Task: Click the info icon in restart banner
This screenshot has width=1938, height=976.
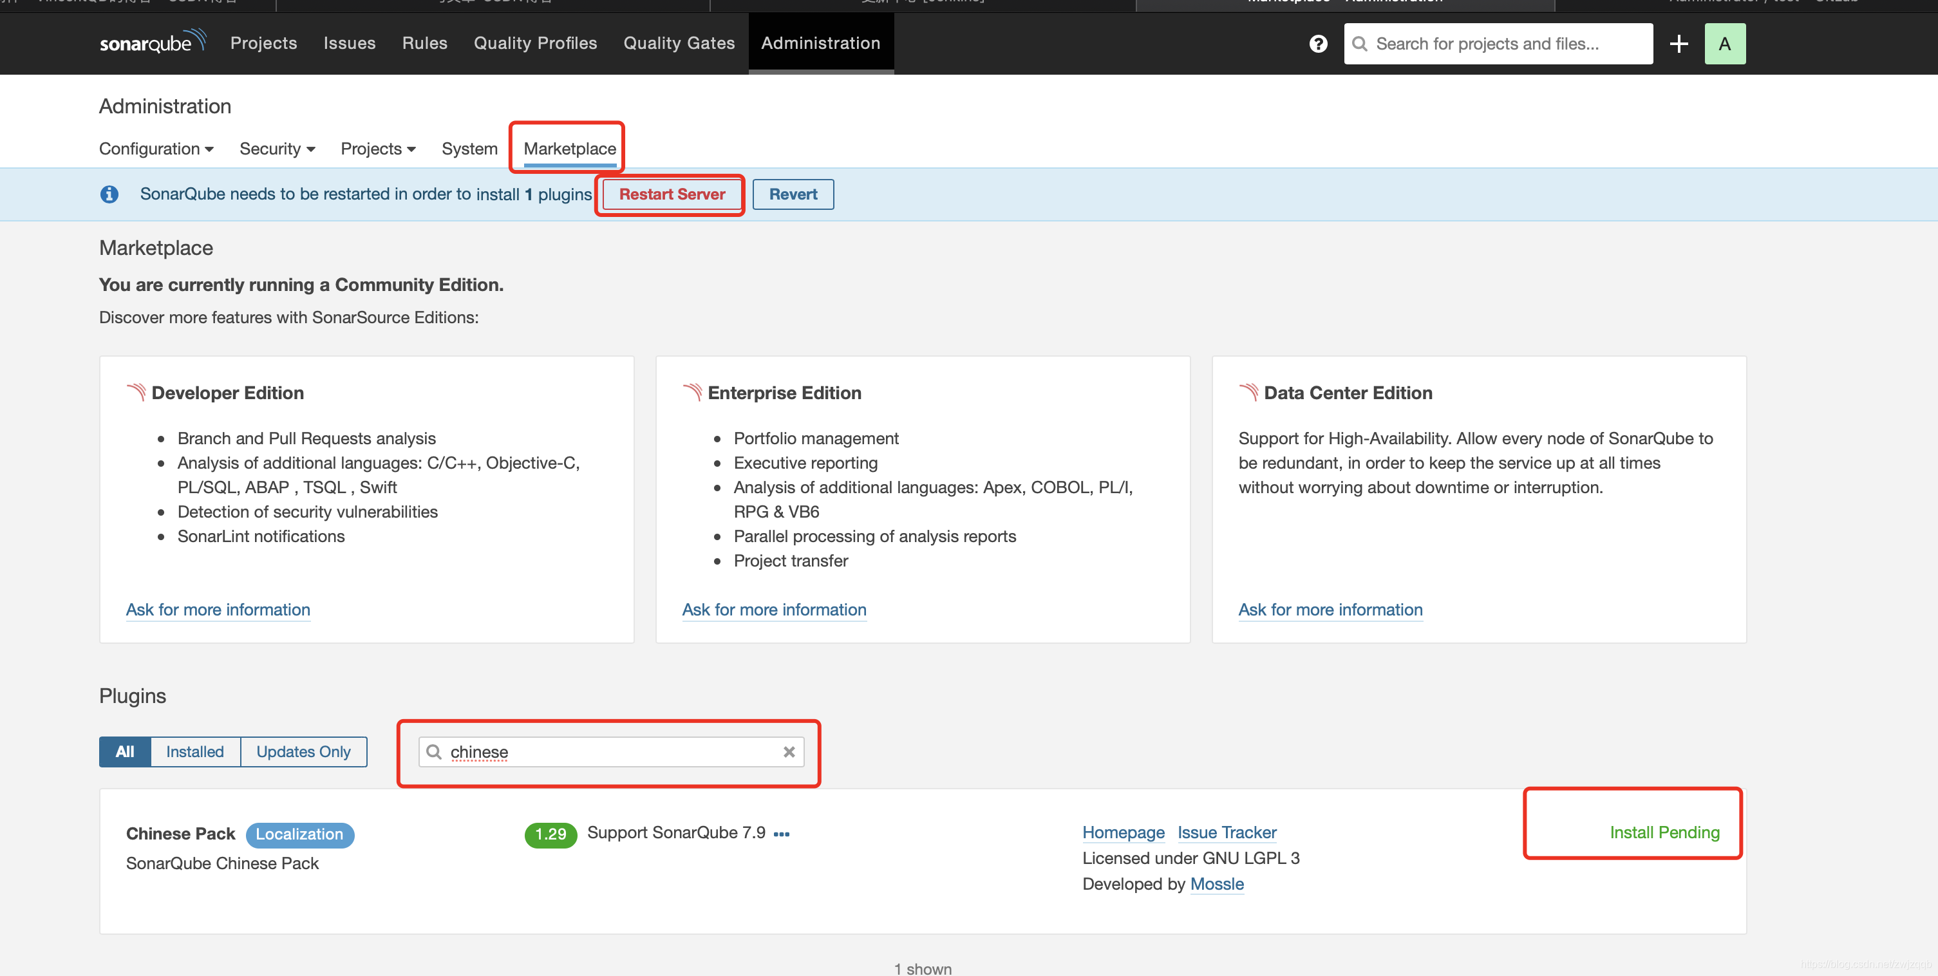Action: pyautogui.click(x=110, y=194)
